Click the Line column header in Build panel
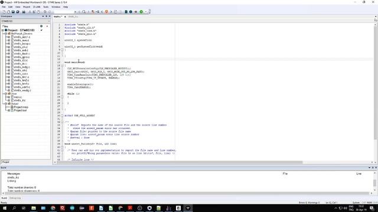Viewport: 378px width, 212px height. pyautogui.click(x=359, y=174)
